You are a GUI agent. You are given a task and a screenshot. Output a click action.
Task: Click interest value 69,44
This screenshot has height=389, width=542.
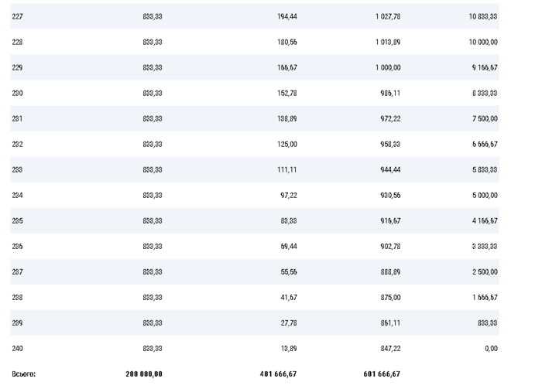point(288,246)
